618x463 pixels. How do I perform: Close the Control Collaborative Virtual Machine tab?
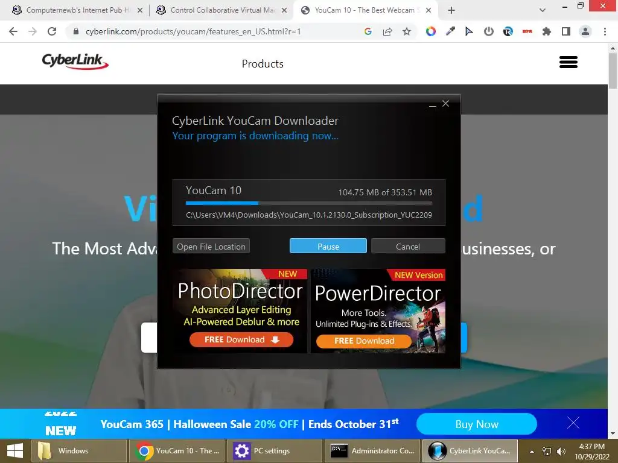pos(284,10)
